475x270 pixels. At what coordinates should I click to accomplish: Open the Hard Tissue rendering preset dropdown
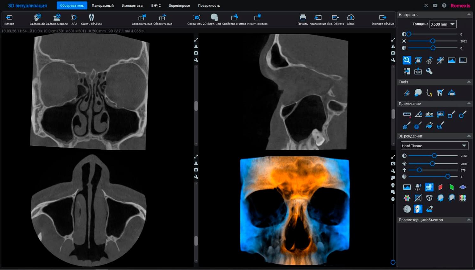coord(464,146)
